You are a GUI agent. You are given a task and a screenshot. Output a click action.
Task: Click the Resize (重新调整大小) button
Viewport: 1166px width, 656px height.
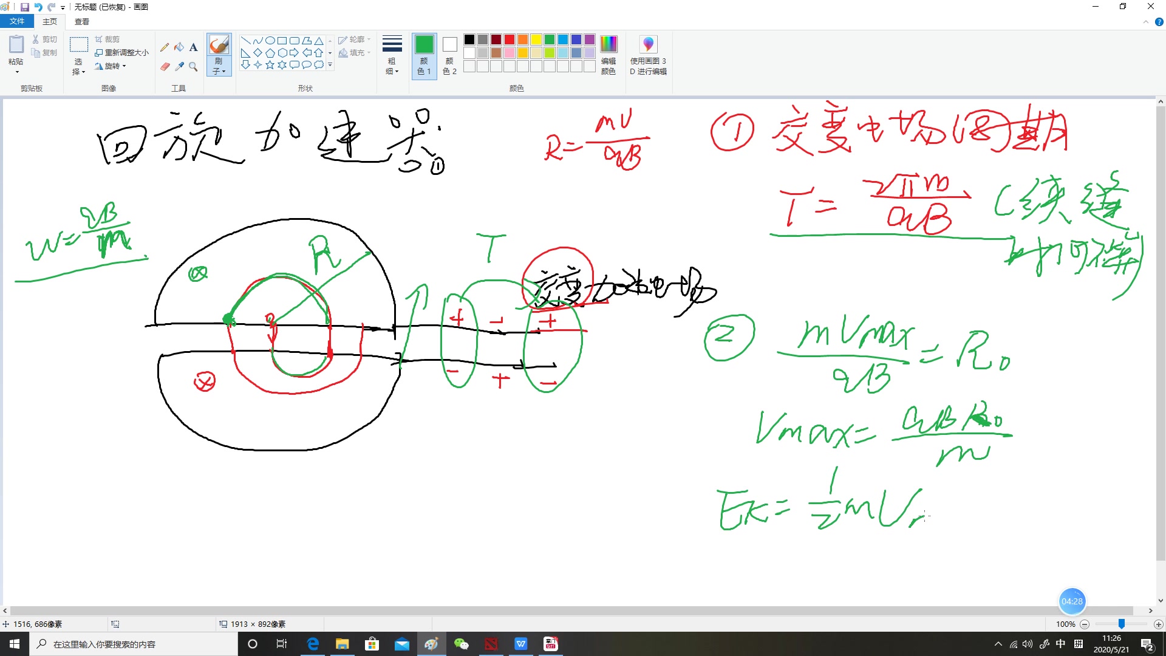click(x=123, y=52)
